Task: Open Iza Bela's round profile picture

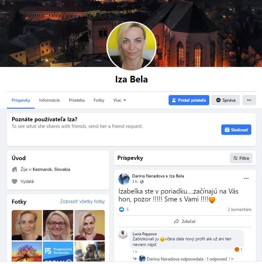Action: 131,46
